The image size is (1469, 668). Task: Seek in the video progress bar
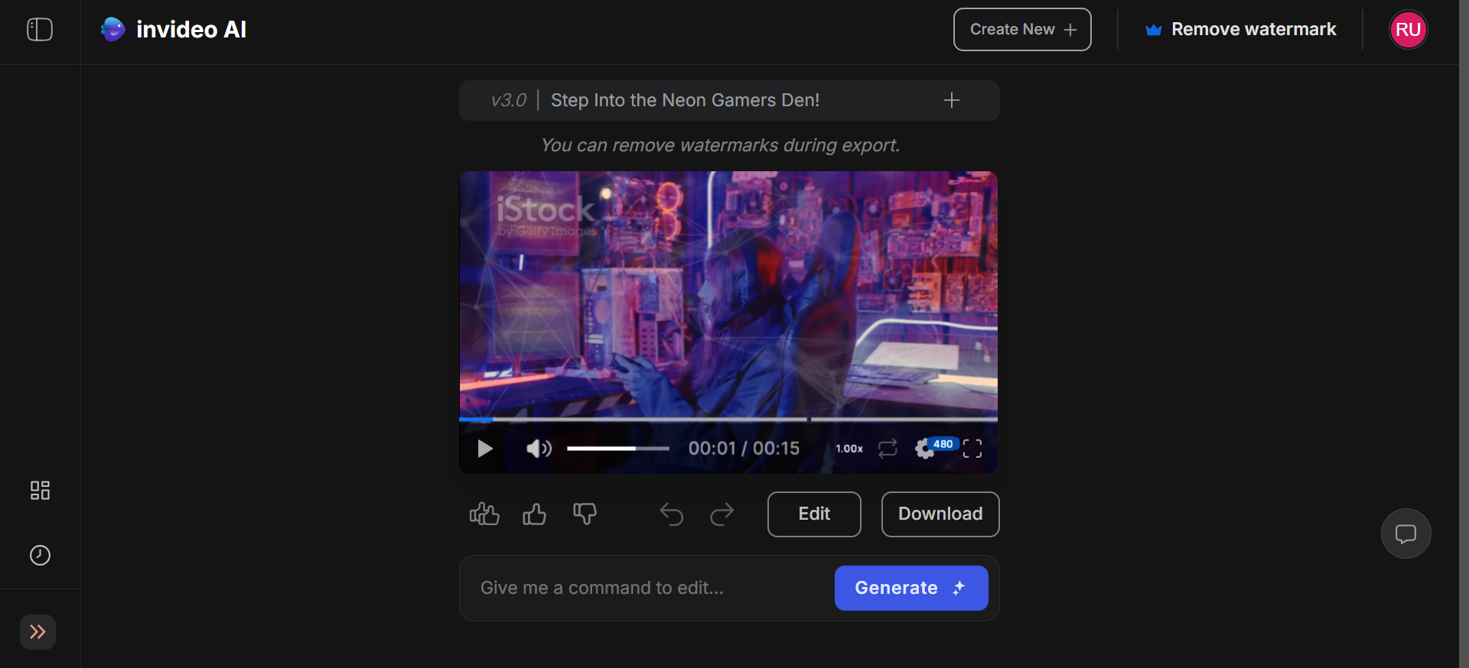pos(728,419)
